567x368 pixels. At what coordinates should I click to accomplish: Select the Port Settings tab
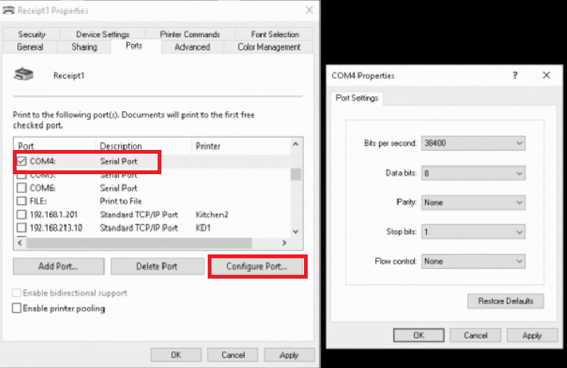coord(357,98)
